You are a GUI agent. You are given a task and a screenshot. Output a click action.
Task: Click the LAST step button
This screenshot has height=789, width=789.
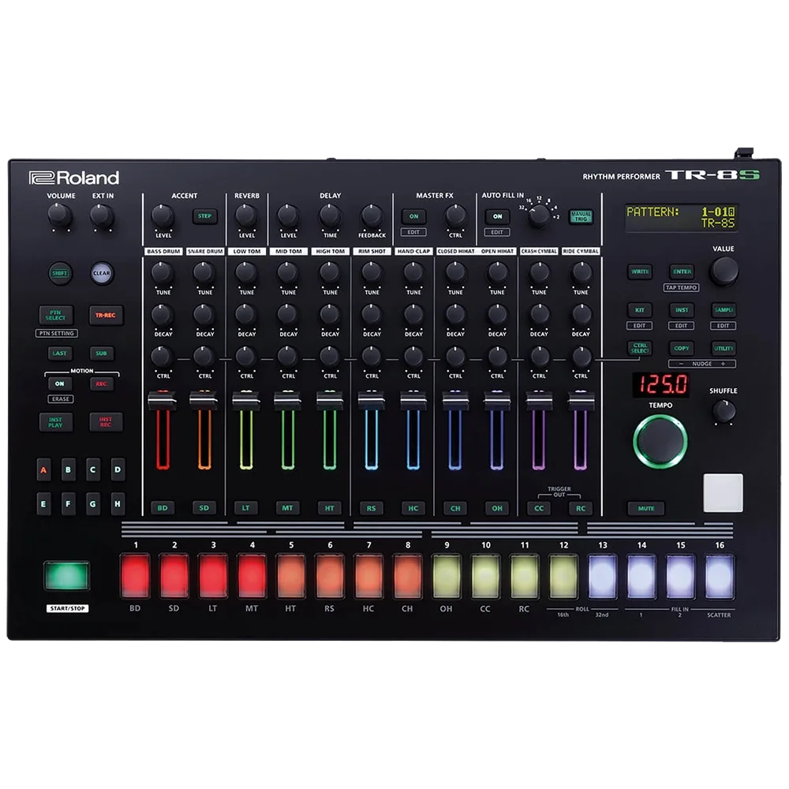click(x=60, y=353)
